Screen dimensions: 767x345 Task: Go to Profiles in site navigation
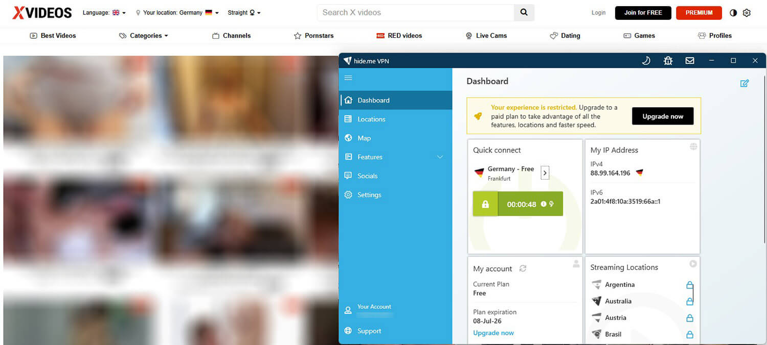(715, 36)
